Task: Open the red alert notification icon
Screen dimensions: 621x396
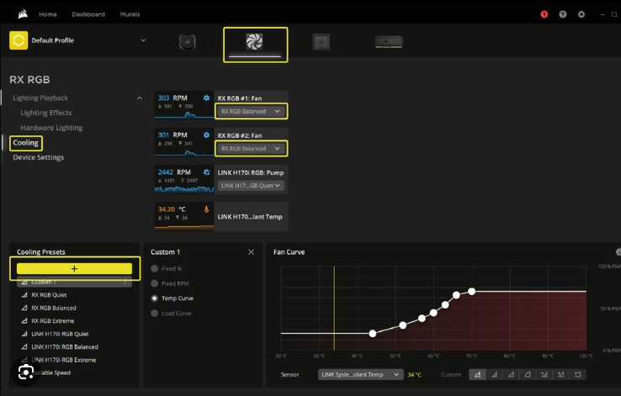Action: point(544,14)
